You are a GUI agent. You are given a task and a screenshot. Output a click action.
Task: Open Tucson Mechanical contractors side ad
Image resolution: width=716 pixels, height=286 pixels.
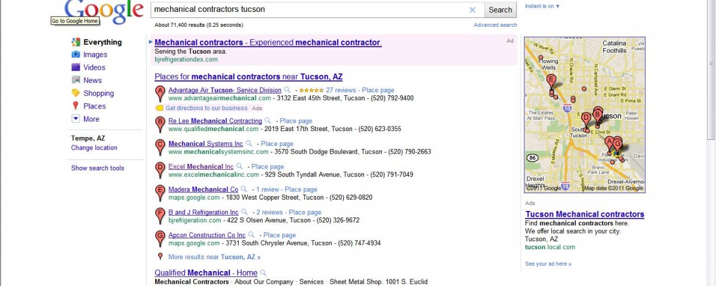coord(585,214)
